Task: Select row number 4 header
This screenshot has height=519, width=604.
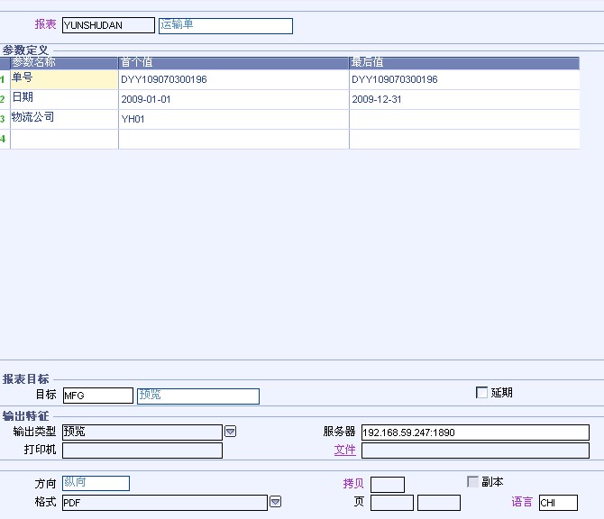Action: click(4, 139)
